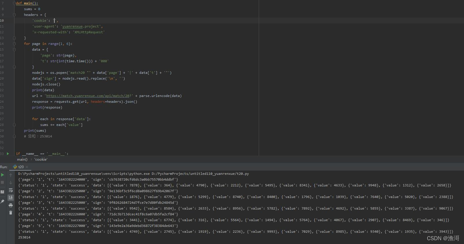The height and width of the screenshot is (244, 464).
Task: Click the 'Run:' panel label
Action: (4, 167)
